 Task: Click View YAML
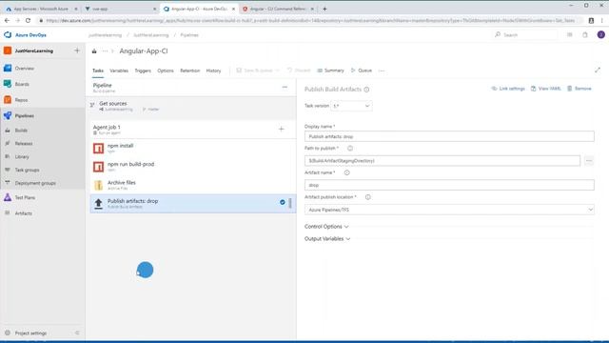point(545,89)
